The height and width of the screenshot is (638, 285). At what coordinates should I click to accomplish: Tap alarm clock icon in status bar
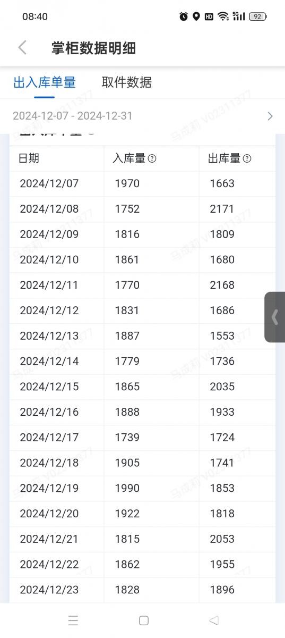(184, 16)
